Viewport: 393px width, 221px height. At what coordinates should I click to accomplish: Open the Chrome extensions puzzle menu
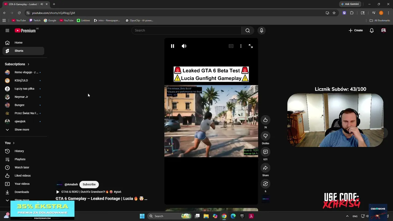coord(352,13)
